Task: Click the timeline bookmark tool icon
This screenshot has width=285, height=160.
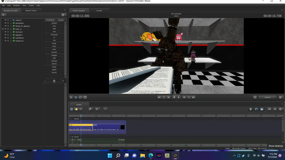Action: point(90,109)
